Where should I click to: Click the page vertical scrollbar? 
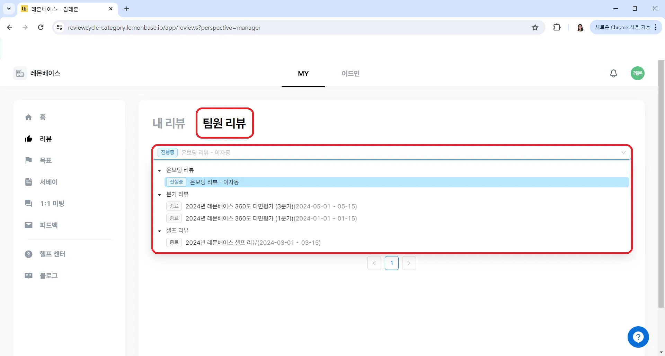click(661, 183)
